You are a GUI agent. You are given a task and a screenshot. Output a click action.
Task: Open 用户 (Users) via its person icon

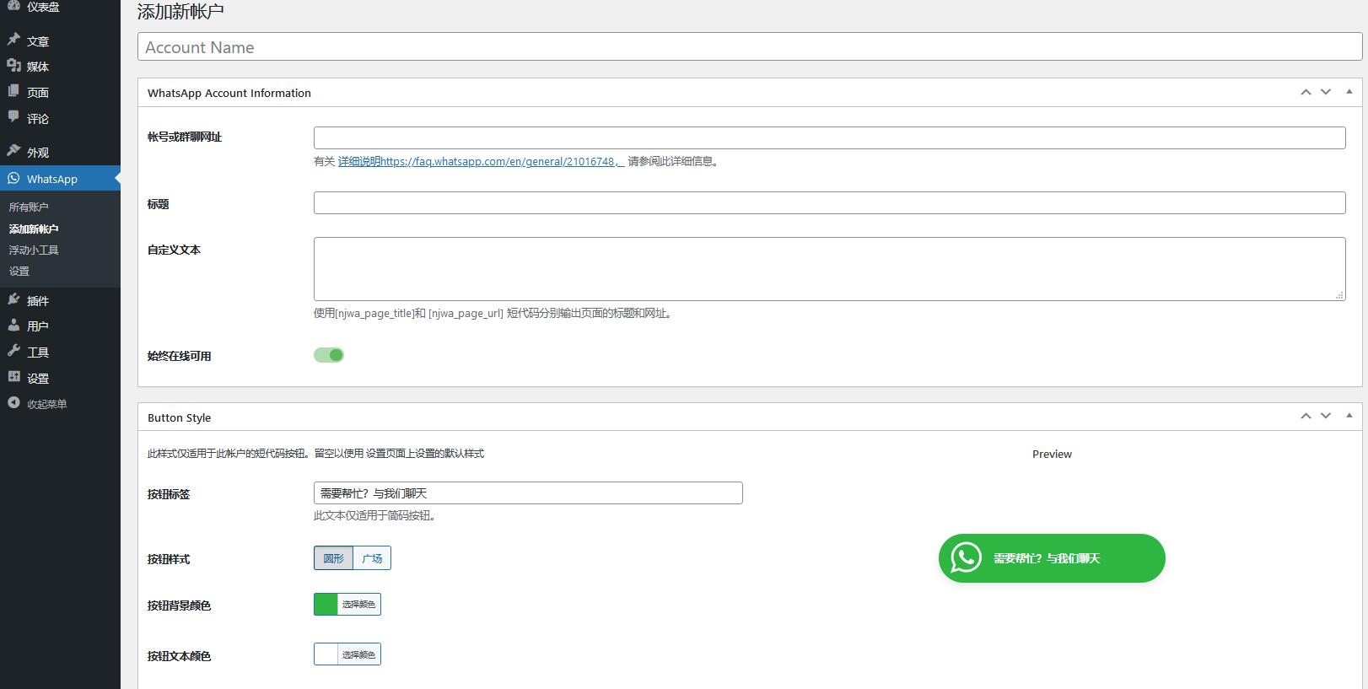point(13,325)
